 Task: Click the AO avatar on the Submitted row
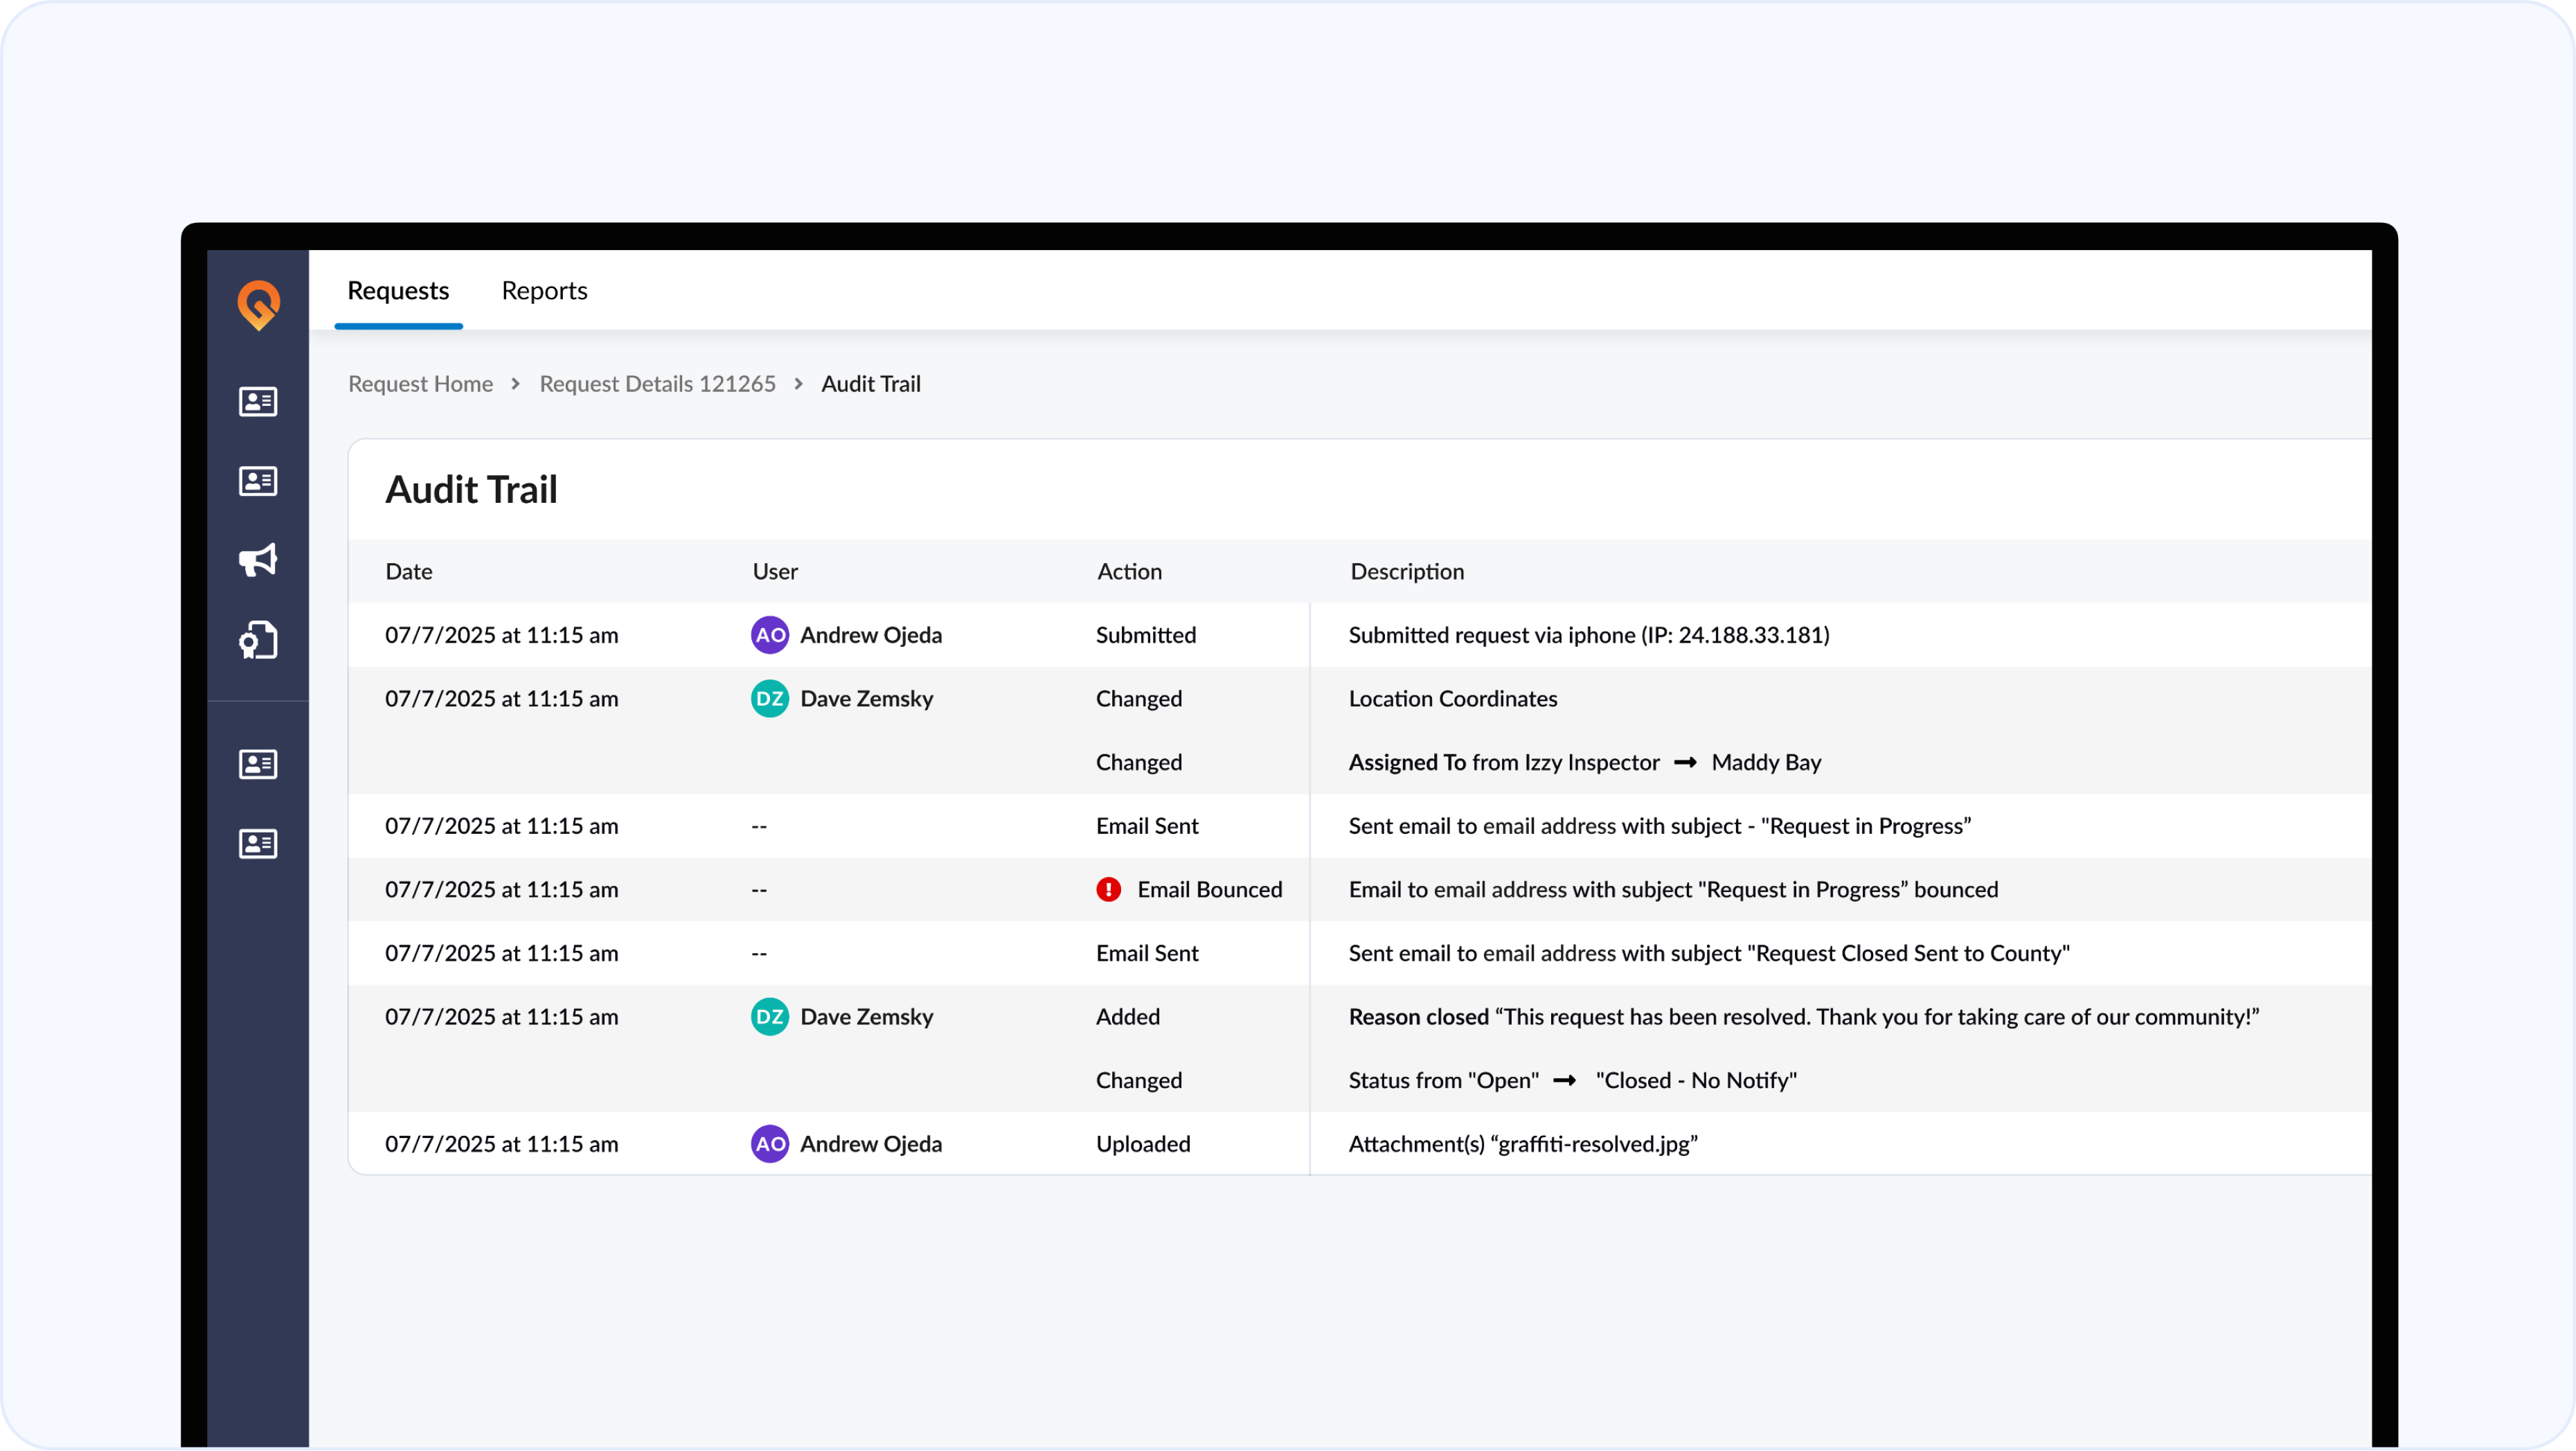pyautogui.click(x=769, y=635)
